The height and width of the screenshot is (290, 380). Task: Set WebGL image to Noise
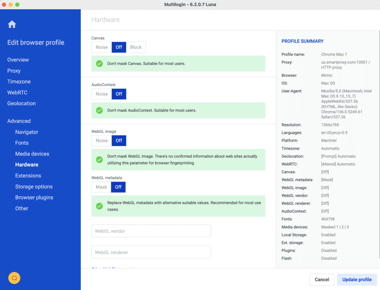click(x=101, y=141)
